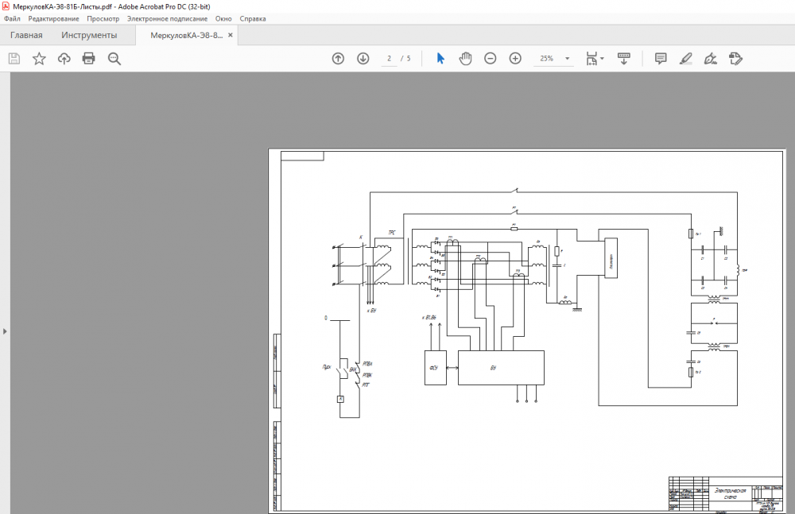Activate the arrow selection tool
The height and width of the screenshot is (514, 795).
pyautogui.click(x=440, y=59)
